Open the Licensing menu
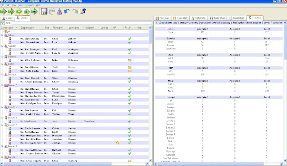Viewport: 287px width, 166px height. (x=30, y=5)
